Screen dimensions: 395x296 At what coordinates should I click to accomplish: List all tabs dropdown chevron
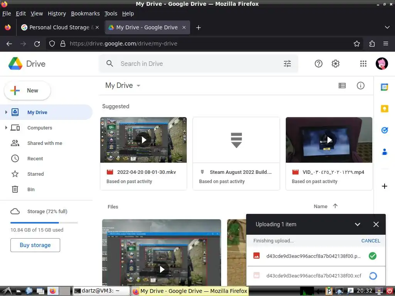(387, 27)
